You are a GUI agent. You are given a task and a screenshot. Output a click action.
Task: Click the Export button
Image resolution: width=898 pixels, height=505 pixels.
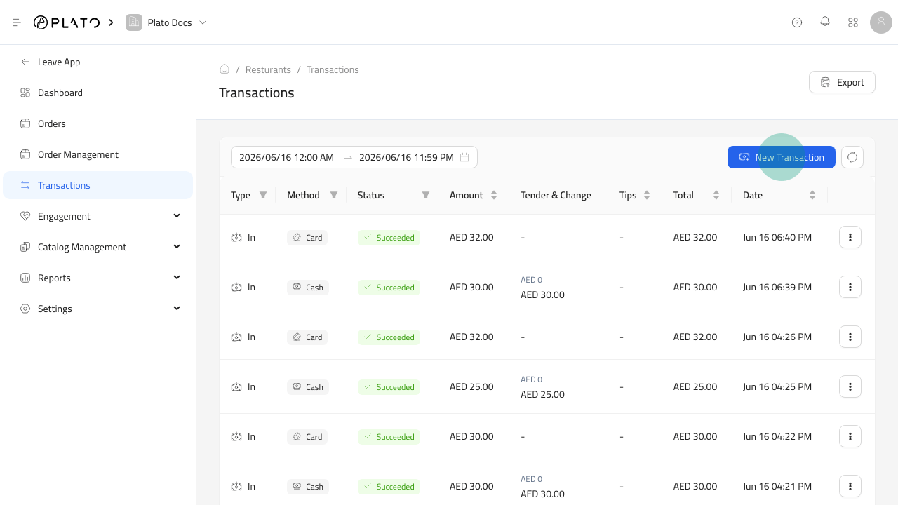tap(842, 82)
